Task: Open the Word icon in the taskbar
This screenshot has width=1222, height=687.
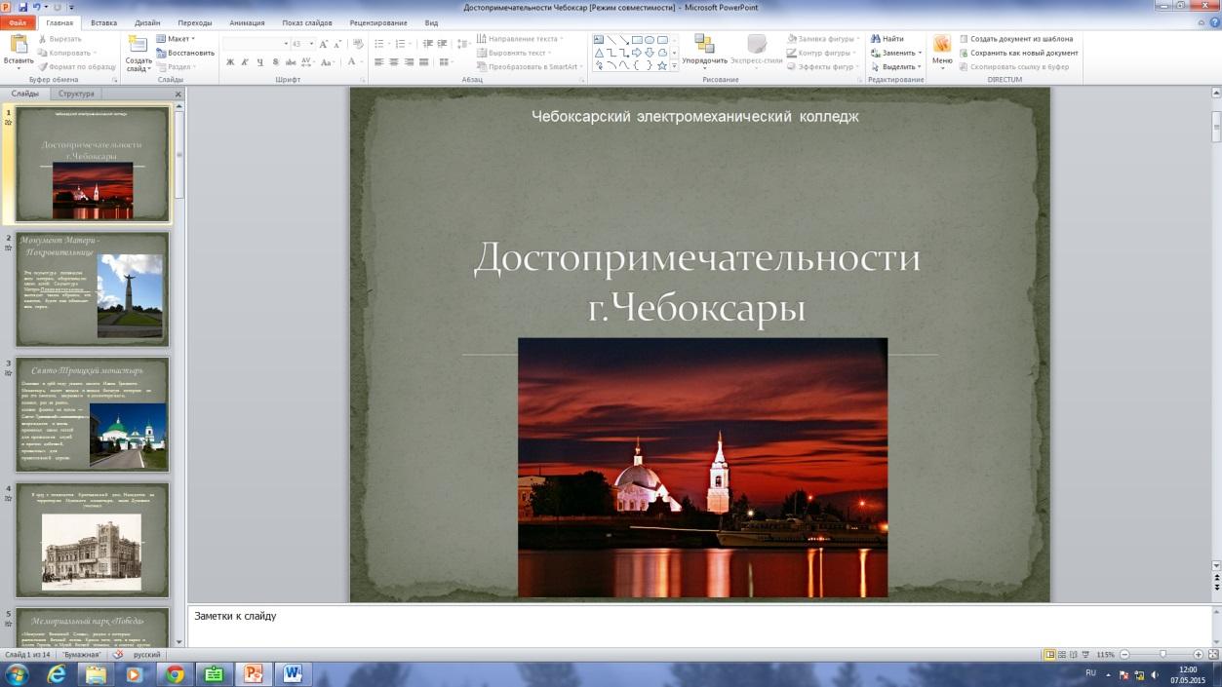Action: (292, 673)
